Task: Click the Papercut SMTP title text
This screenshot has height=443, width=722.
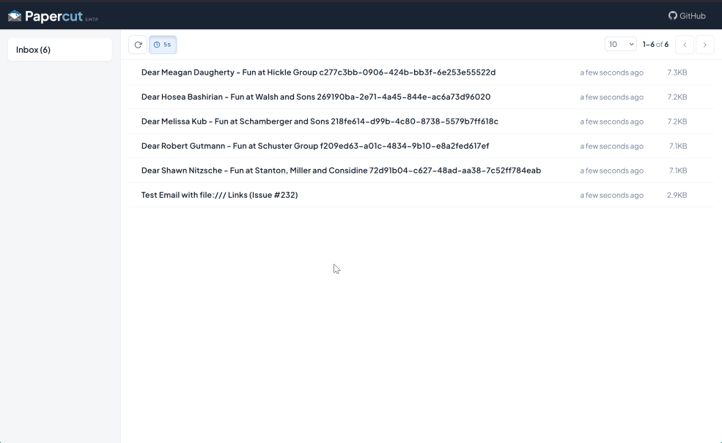Action: tap(62, 17)
